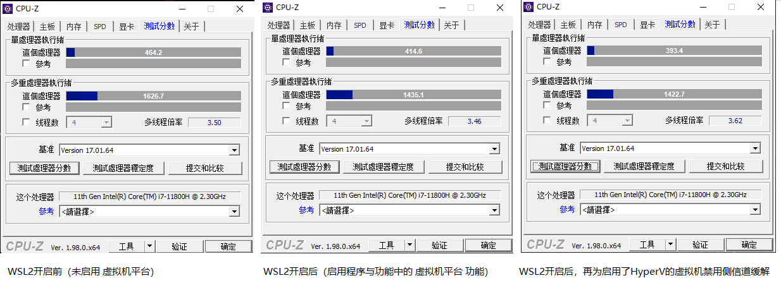
Task: Minimize the middle CPU-Z window
Action: pos(442,8)
